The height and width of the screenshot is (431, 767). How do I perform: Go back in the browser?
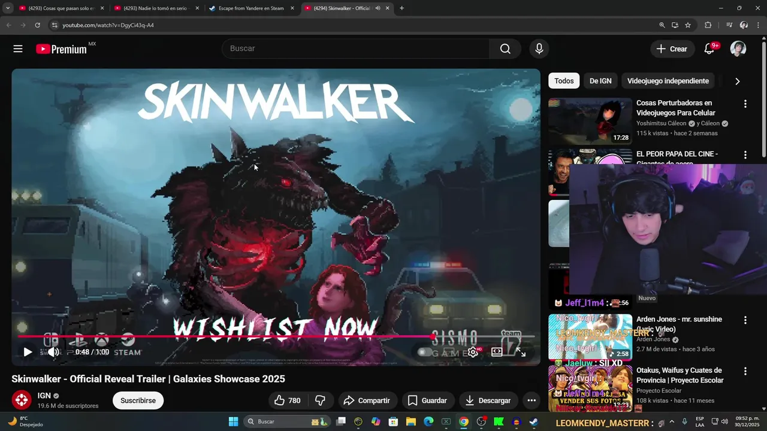pos(8,25)
